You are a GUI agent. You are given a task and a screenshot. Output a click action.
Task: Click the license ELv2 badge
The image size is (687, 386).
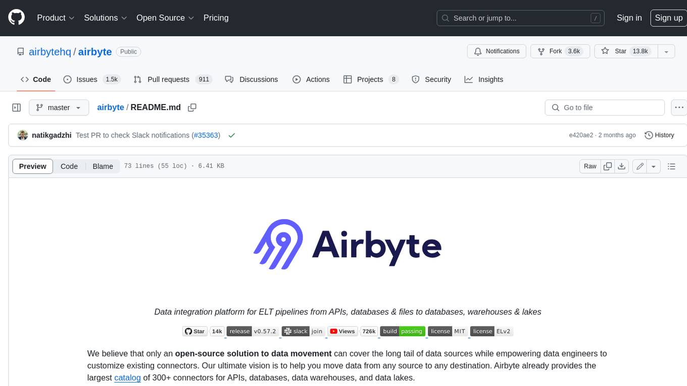pos(492,331)
